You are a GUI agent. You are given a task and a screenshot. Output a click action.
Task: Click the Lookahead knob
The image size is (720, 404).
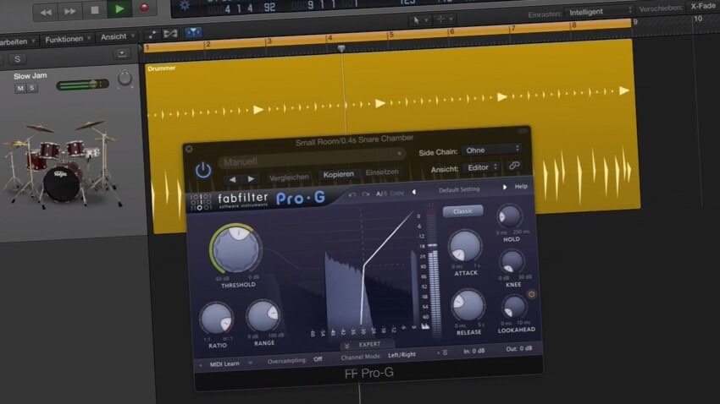pyautogui.click(x=514, y=307)
